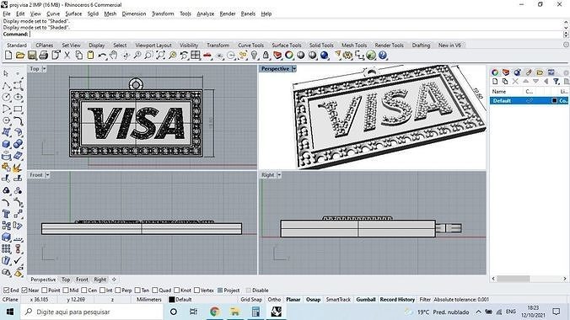Switch to the Solid Tools toolbar tab

coord(321,45)
